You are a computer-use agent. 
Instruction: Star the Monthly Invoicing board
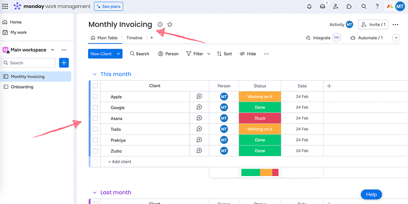170,24
